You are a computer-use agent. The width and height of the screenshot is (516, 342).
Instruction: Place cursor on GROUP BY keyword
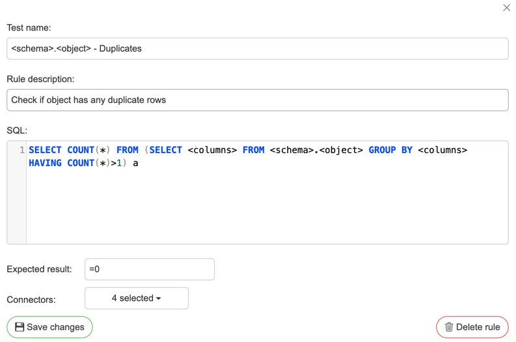pos(390,150)
